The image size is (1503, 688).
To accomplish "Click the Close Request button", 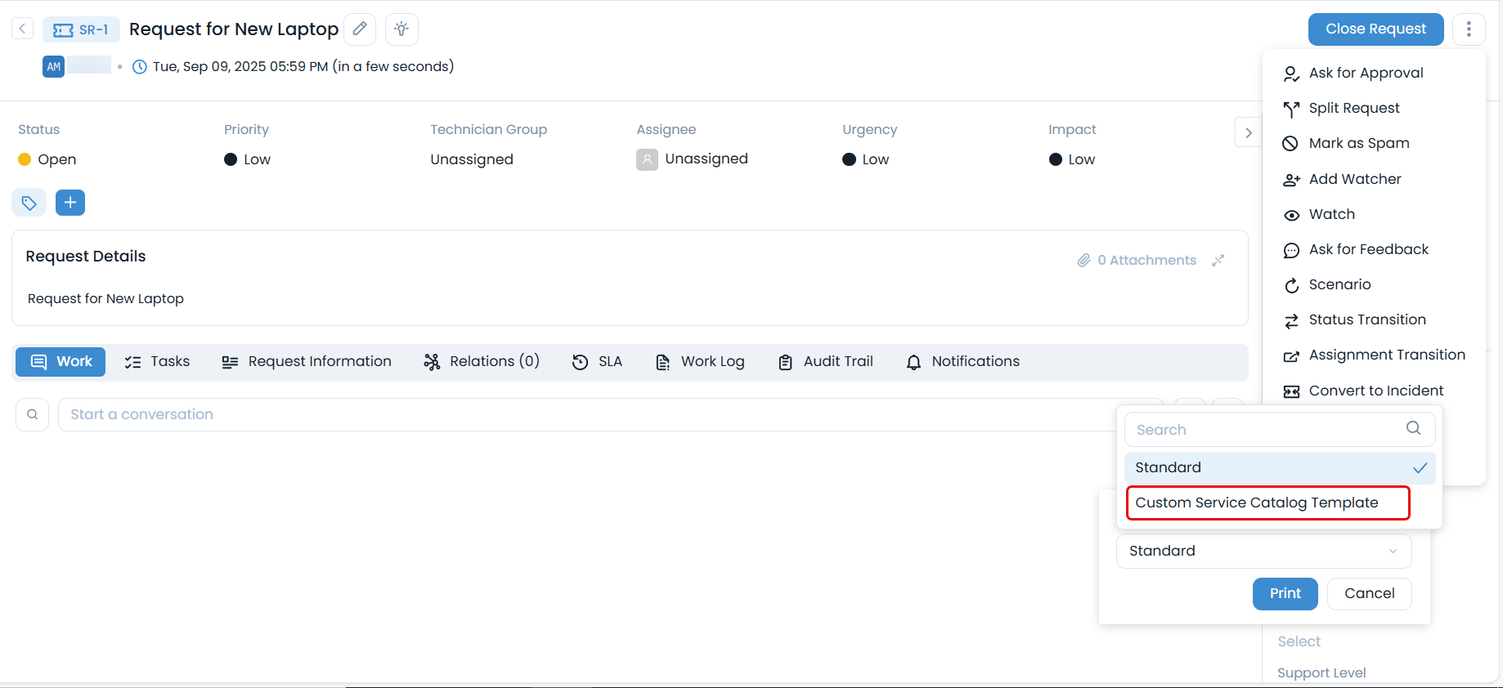I will click(x=1375, y=29).
